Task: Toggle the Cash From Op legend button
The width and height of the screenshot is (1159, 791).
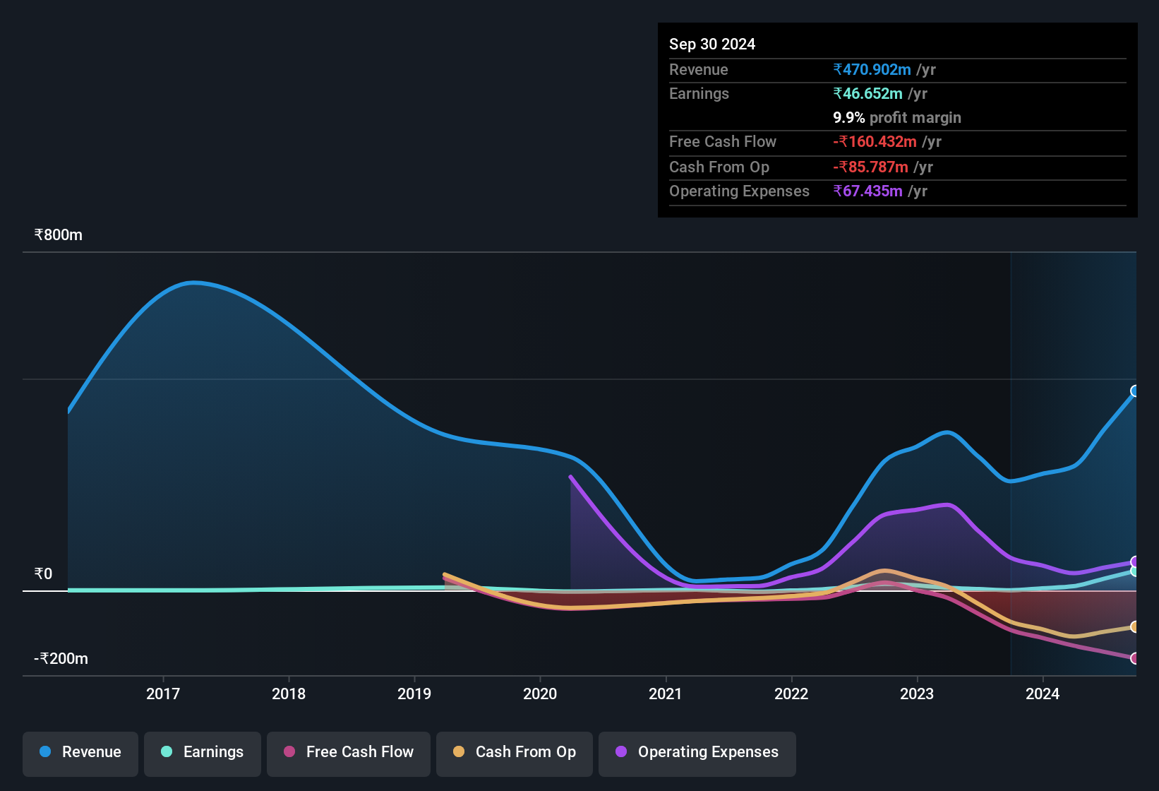Action: tap(515, 754)
